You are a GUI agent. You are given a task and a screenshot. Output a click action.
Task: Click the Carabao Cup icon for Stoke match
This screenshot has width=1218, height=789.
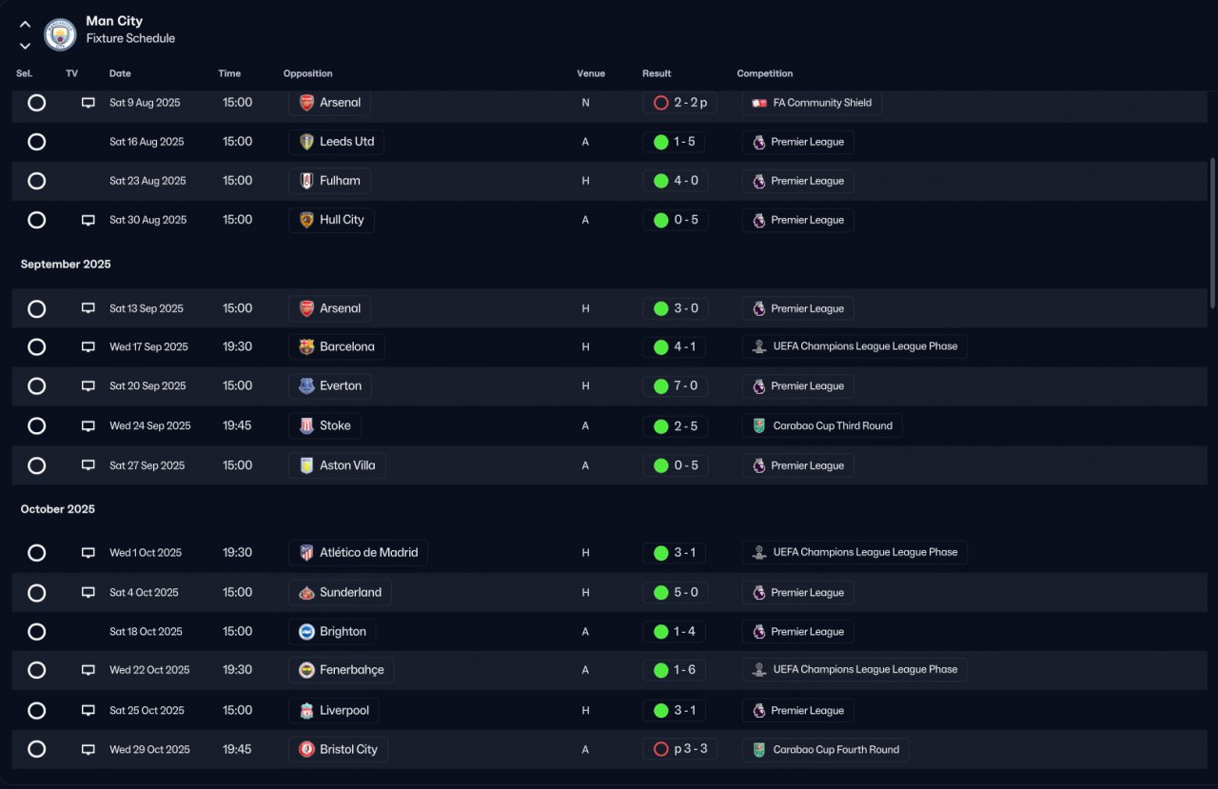click(x=758, y=426)
